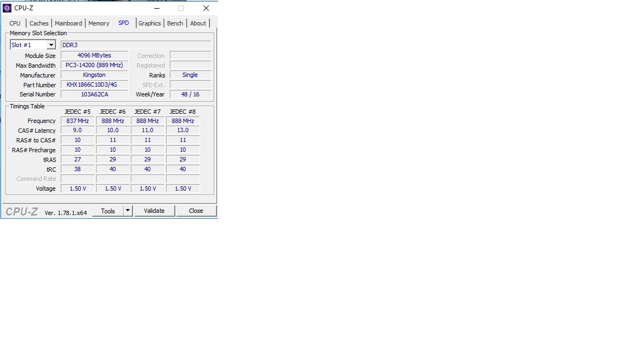Click the JEDEC #7 column header
Image resolution: width=625 pixels, height=351 pixels.
click(148, 112)
